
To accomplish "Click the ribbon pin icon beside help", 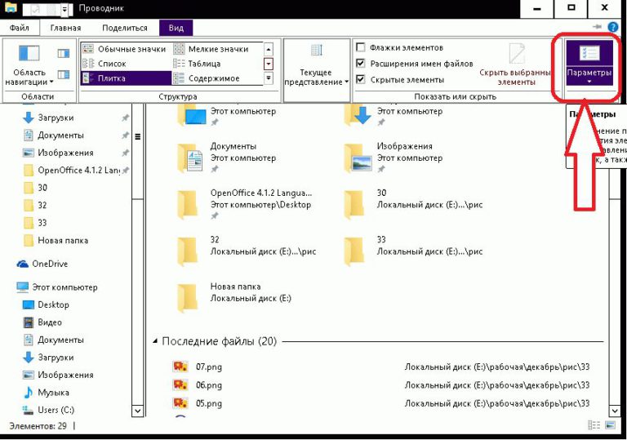I will tap(598, 27).
